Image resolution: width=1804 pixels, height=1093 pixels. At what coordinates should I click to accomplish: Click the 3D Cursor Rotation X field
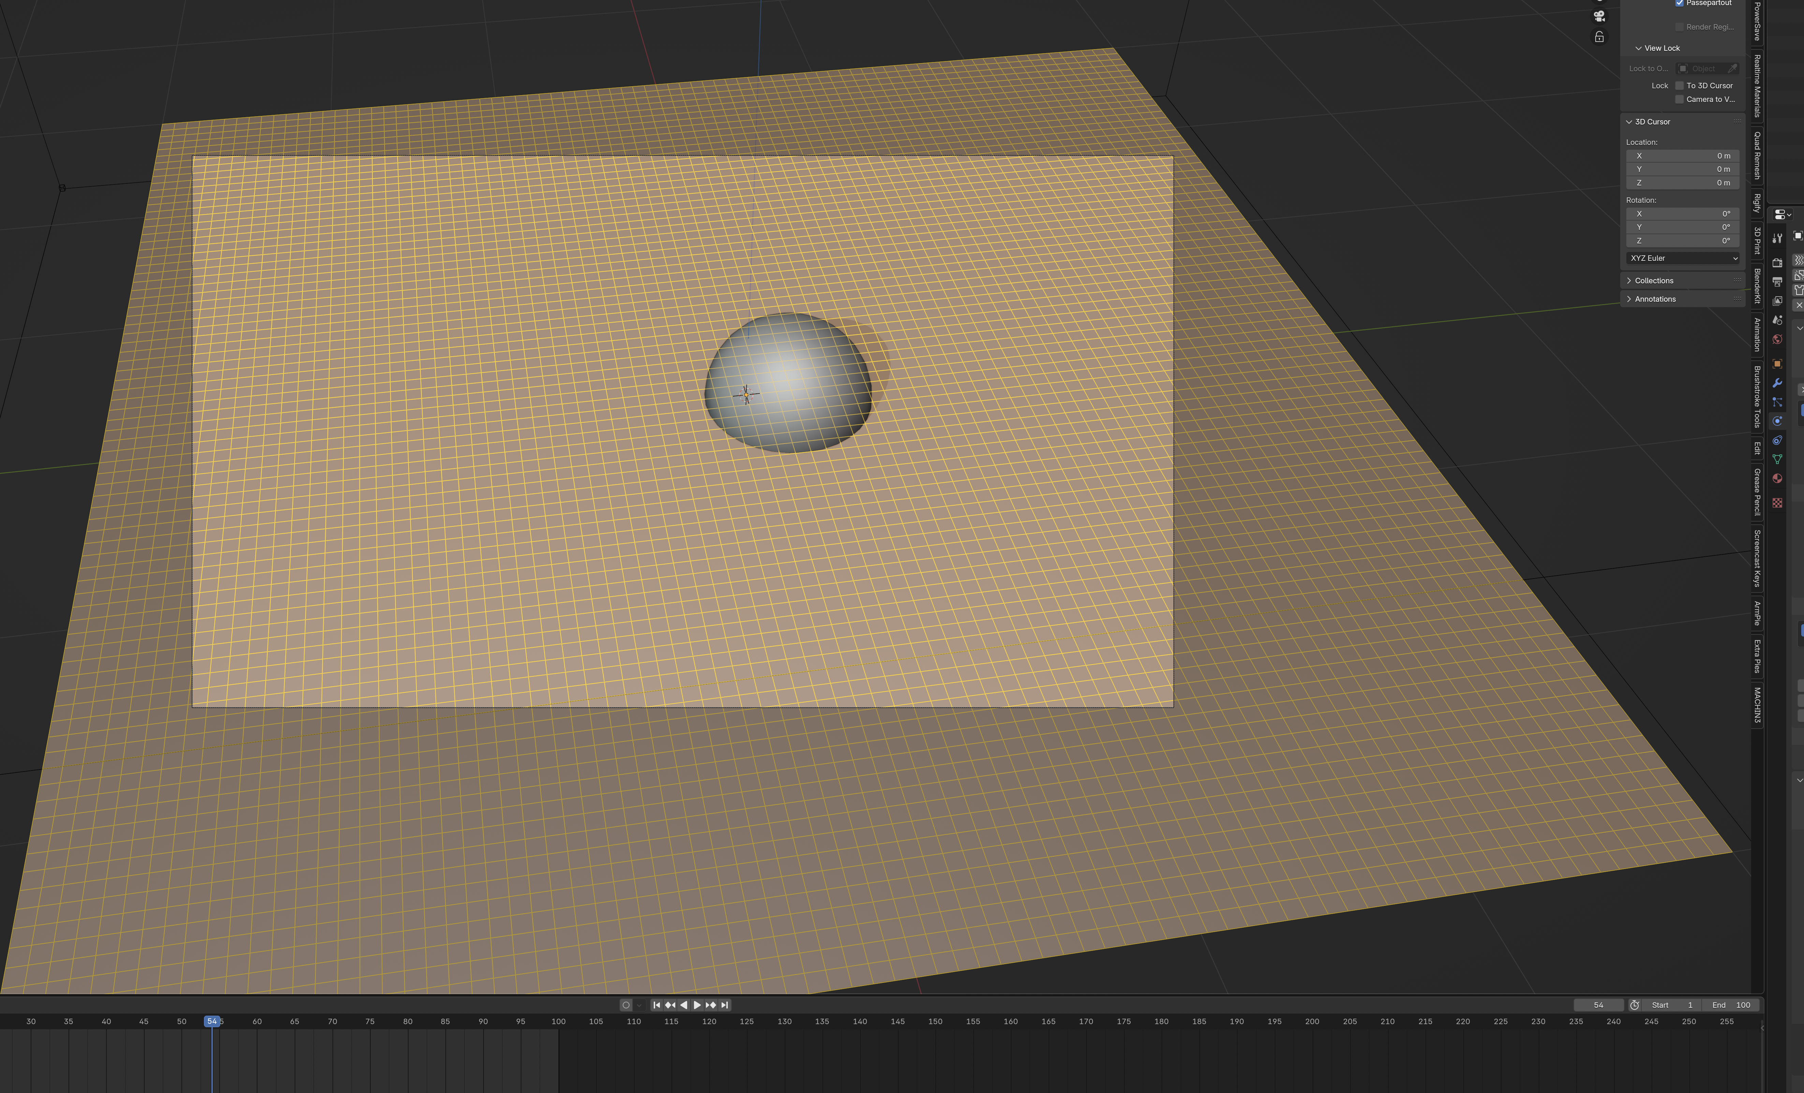pyautogui.click(x=1683, y=214)
